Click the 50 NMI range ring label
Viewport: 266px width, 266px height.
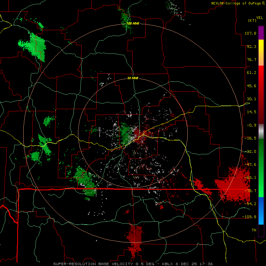pyautogui.click(x=133, y=78)
